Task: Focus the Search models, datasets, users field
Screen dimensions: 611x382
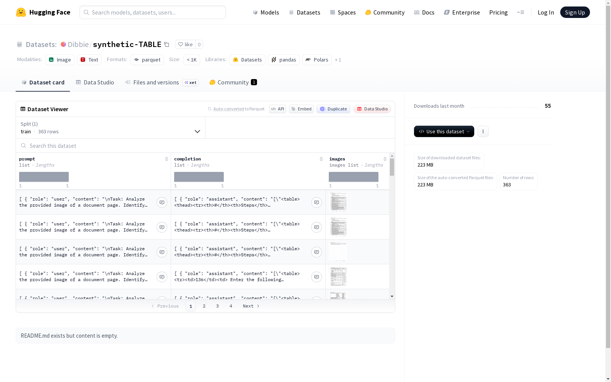Action: tap(153, 12)
